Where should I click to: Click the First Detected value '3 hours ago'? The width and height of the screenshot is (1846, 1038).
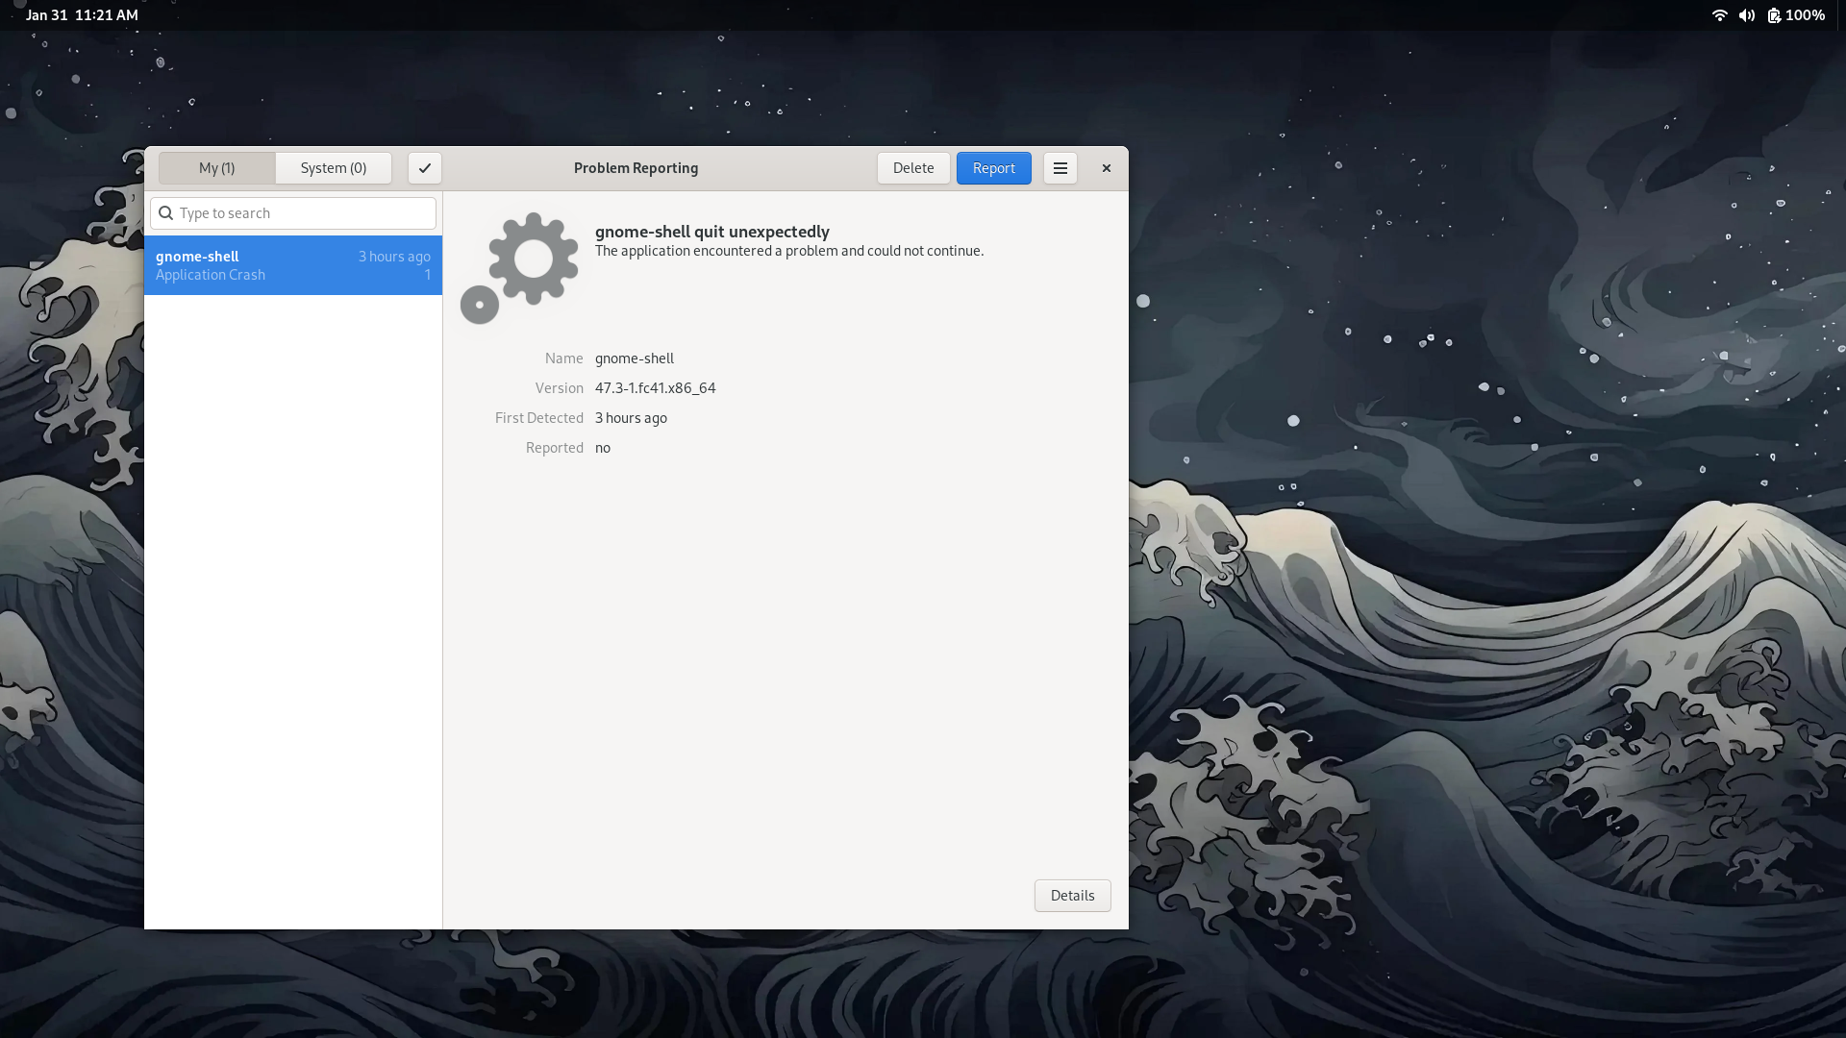tap(631, 418)
